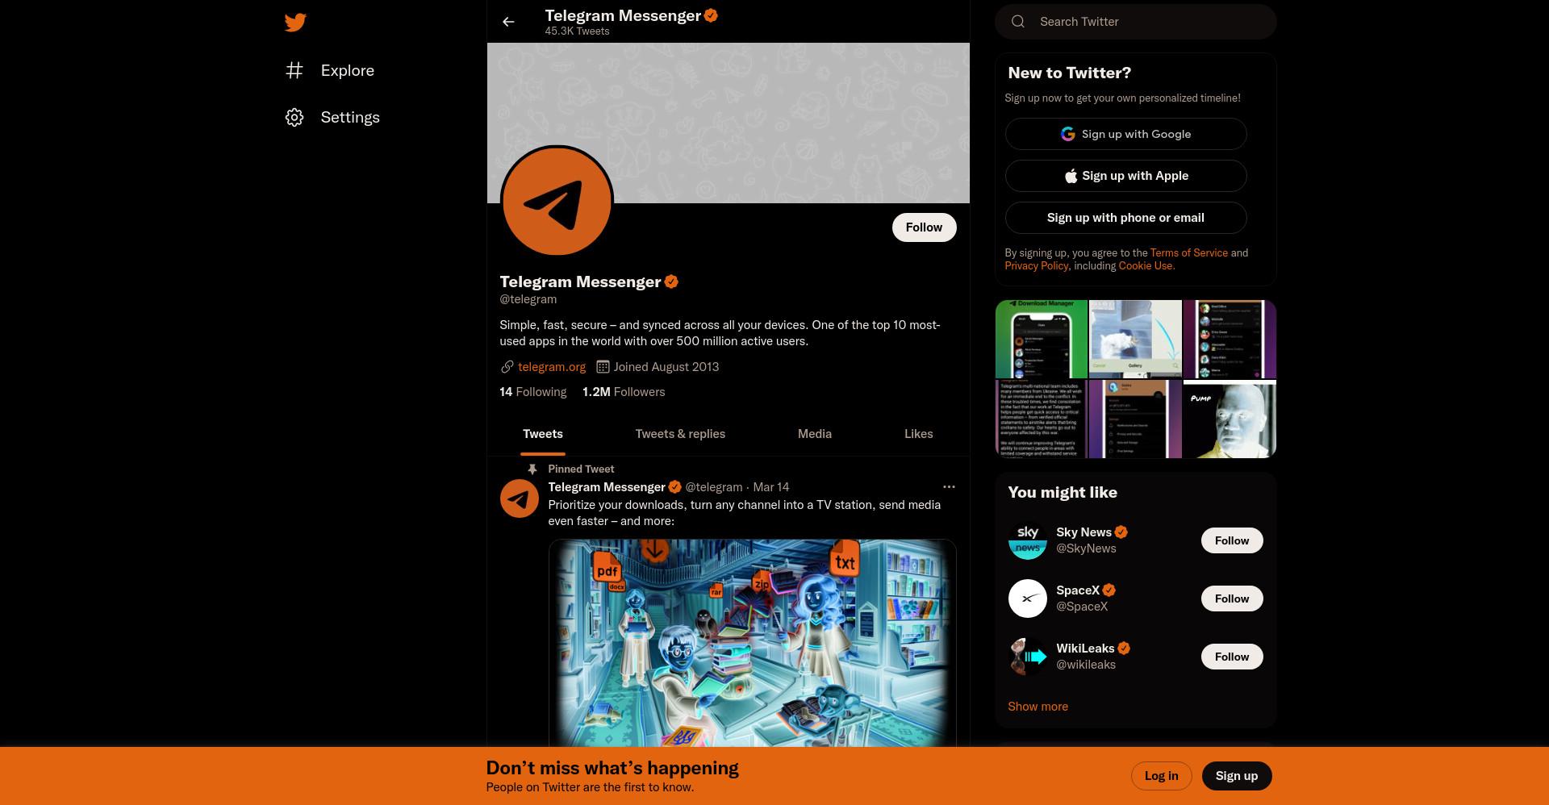Open the 14 Following list
This screenshot has width=1549, height=805.
click(x=532, y=392)
